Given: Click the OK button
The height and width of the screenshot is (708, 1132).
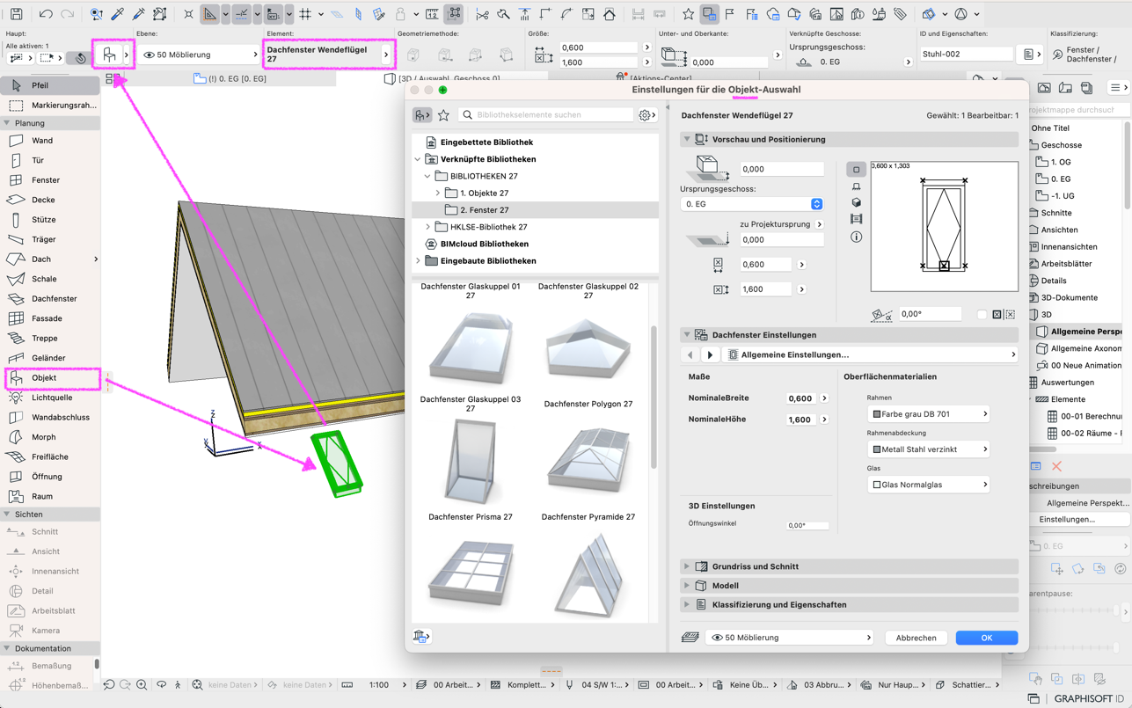Looking at the screenshot, I should 987,638.
